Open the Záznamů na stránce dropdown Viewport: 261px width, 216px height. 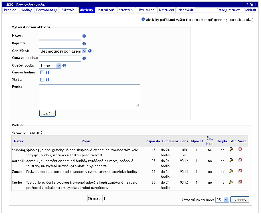coord(222,200)
